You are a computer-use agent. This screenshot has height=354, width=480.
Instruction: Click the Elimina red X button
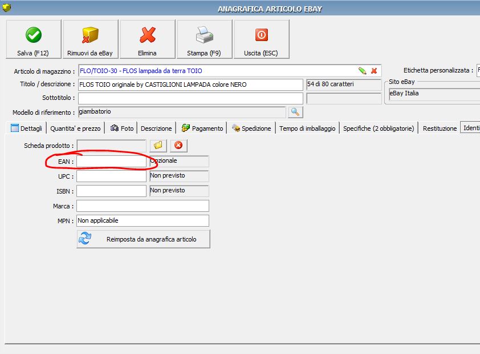(x=147, y=39)
